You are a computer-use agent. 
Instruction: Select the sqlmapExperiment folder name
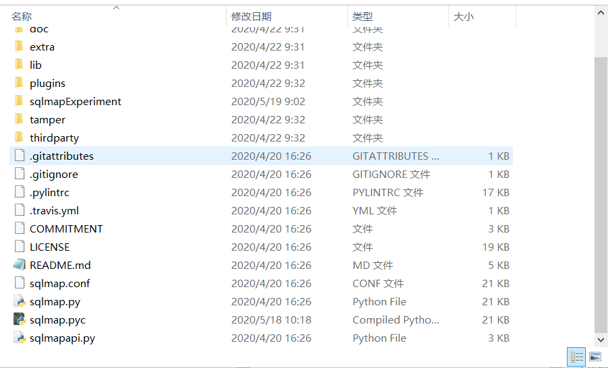(x=75, y=102)
